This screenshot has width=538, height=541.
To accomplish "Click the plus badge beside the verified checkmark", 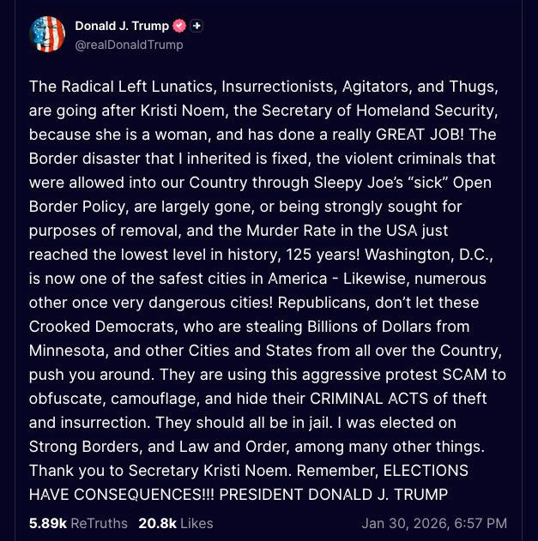I will coord(196,27).
